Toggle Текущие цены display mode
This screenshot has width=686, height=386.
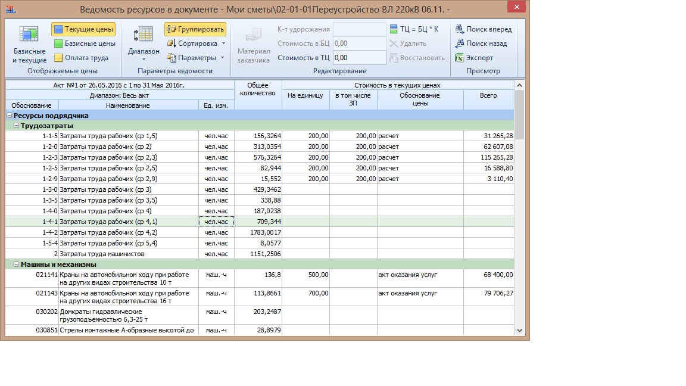point(83,29)
